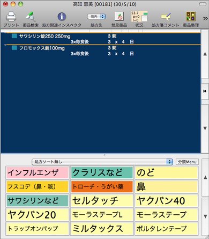Click the 禁忌薬品 icon

click(x=119, y=17)
